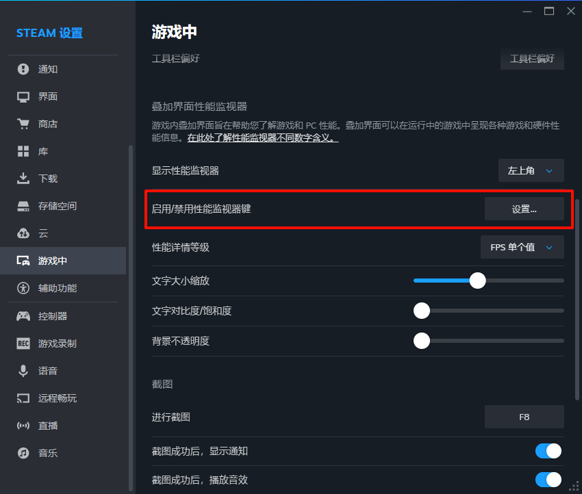Click the 工具栏偏好 button

click(532, 58)
